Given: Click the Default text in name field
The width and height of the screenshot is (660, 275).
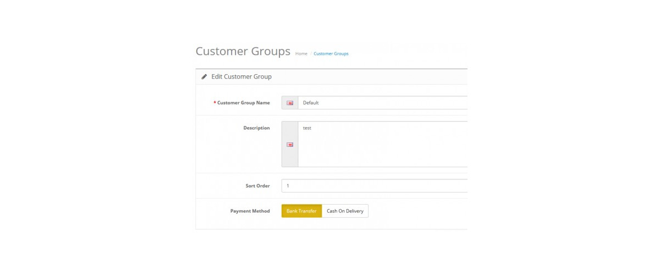Looking at the screenshot, I should tap(311, 103).
